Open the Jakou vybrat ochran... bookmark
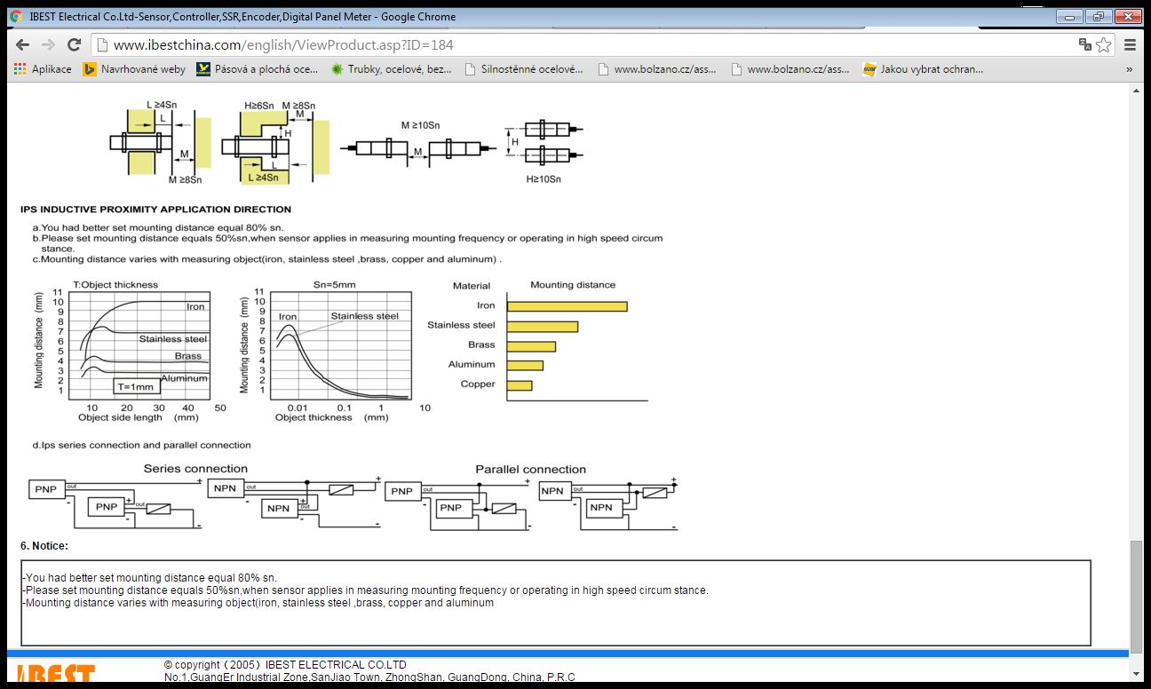 click(924, 69)
